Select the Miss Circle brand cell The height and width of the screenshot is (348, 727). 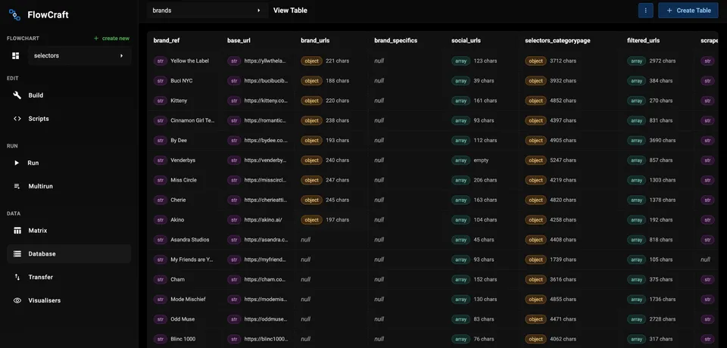183,180
